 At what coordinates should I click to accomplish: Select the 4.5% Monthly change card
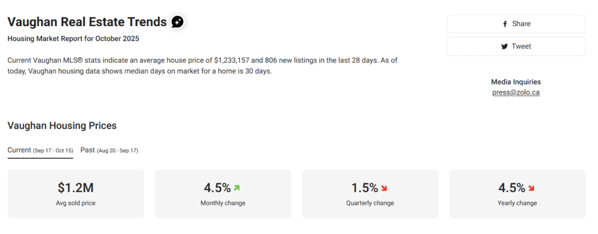point(222,194)
